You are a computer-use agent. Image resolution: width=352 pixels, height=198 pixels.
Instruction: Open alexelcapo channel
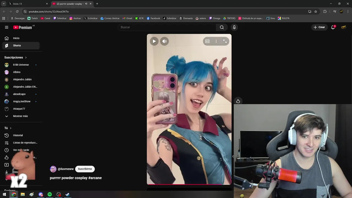[21, 94]
